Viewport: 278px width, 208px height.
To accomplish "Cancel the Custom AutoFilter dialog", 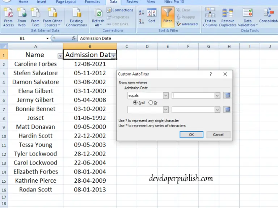I will tap(218, 135).
